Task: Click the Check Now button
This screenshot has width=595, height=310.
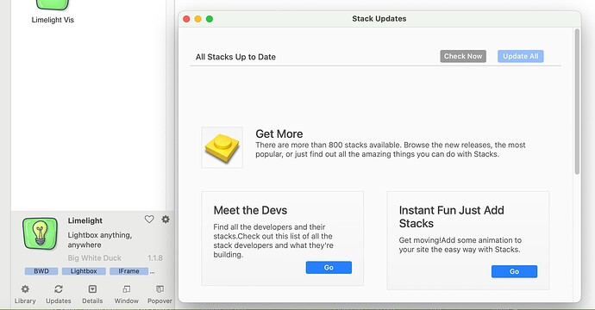Action: (463, 56)
